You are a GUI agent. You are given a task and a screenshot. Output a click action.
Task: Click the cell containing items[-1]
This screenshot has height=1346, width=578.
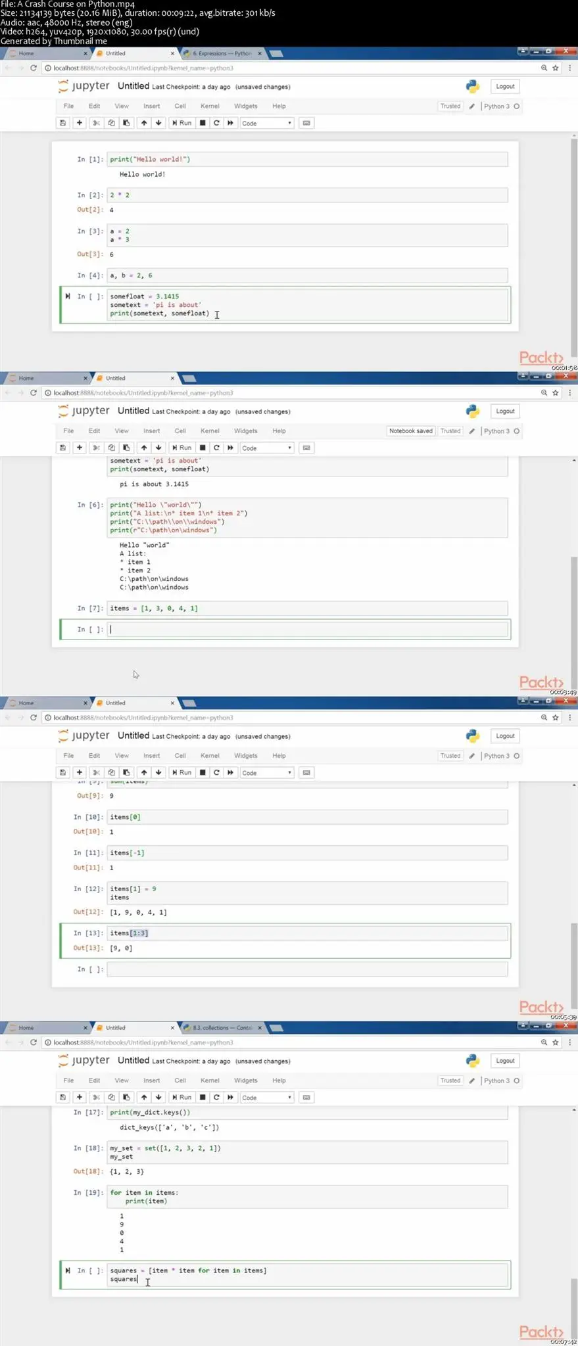pyautogui.click(x=307, y=852)
